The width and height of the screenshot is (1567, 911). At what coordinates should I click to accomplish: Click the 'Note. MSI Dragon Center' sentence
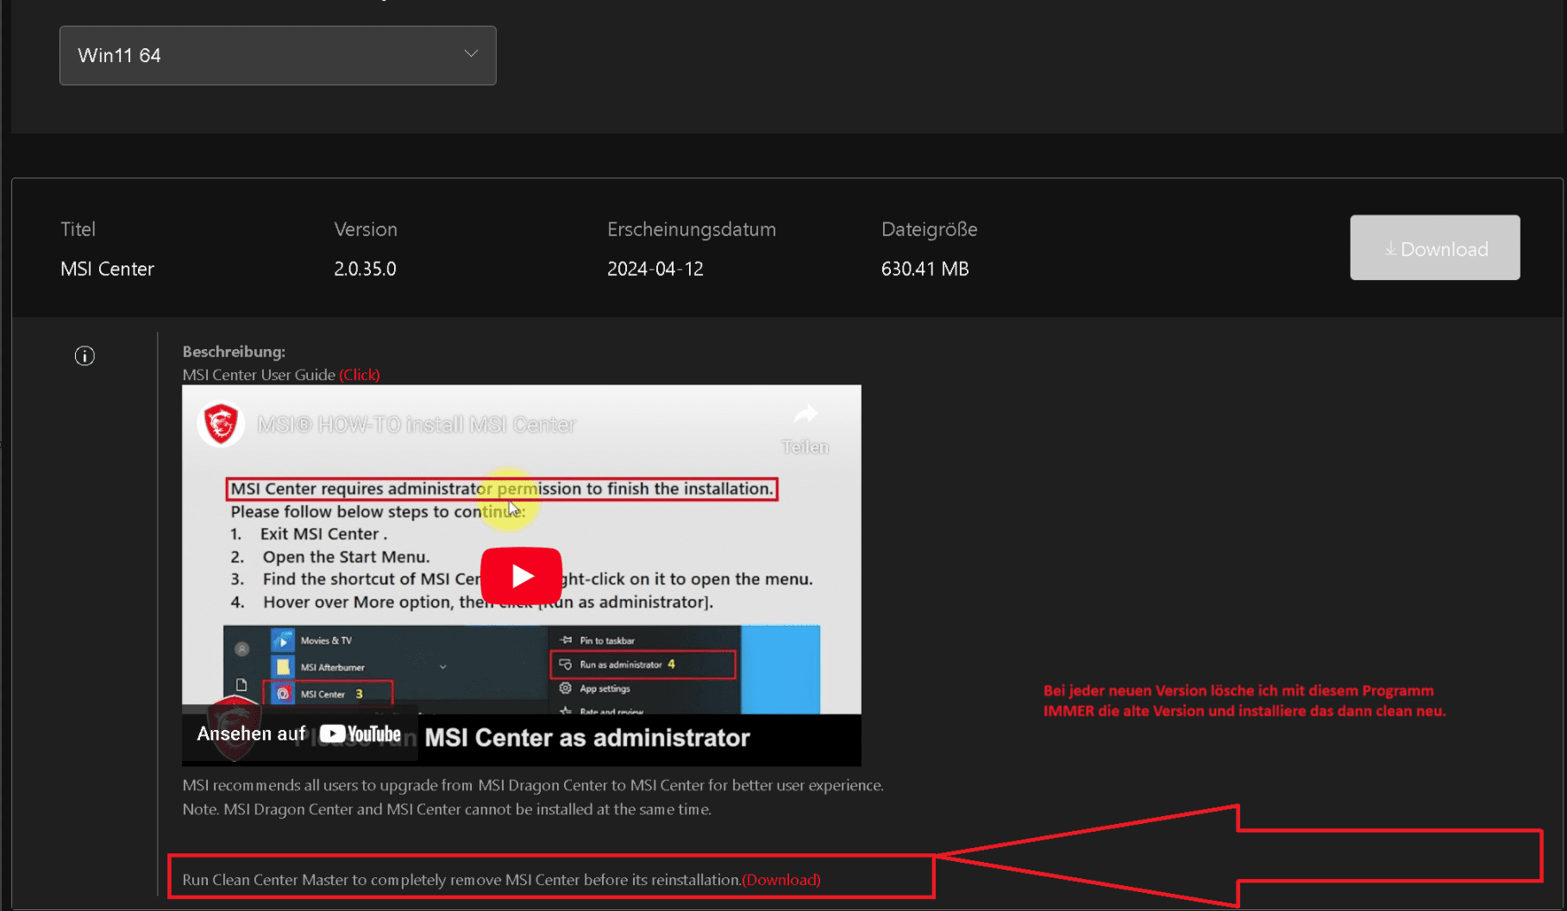click(447, 809)
